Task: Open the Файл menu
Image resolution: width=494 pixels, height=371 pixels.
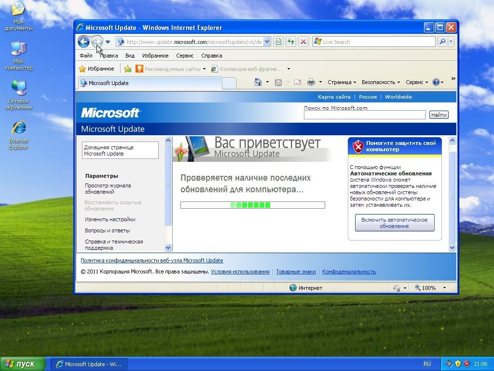Action: coord(86,56)
